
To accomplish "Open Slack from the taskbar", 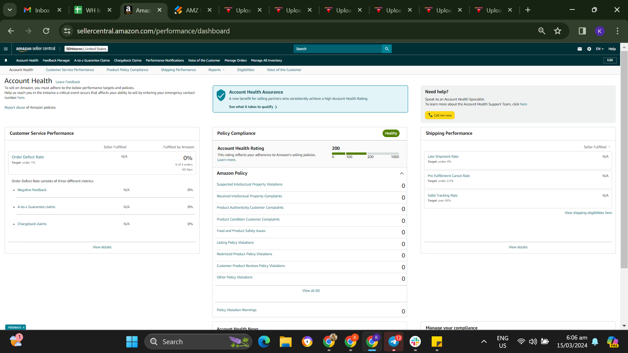I will click(x=415, y=342).
